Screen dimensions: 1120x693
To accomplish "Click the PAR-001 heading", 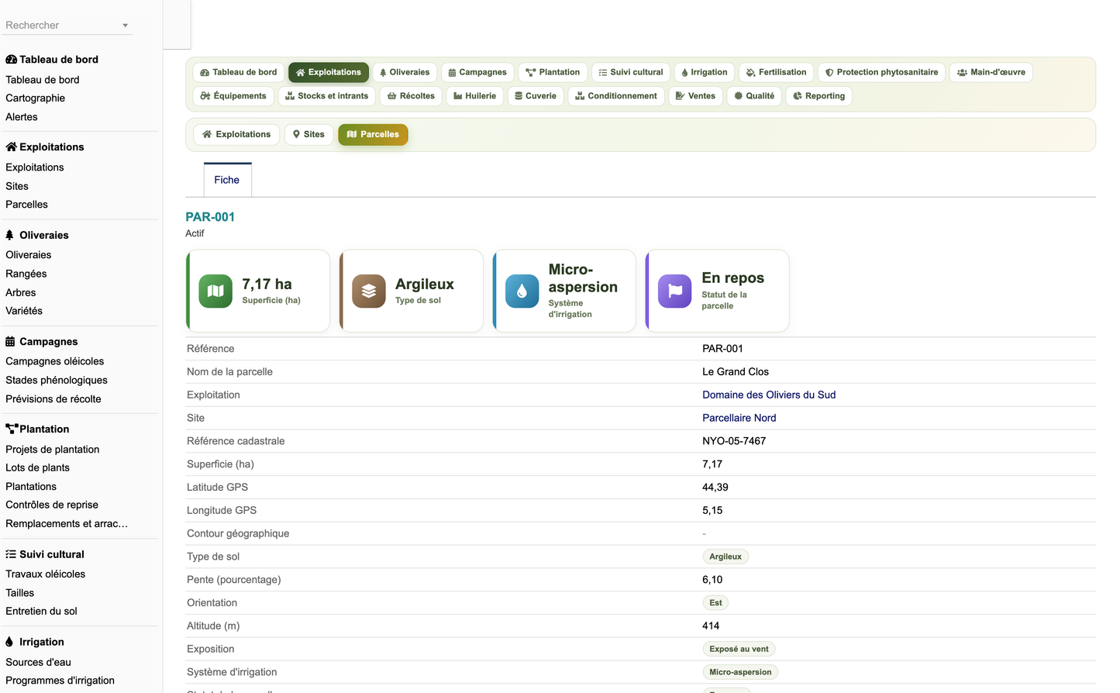I will 210,217.
